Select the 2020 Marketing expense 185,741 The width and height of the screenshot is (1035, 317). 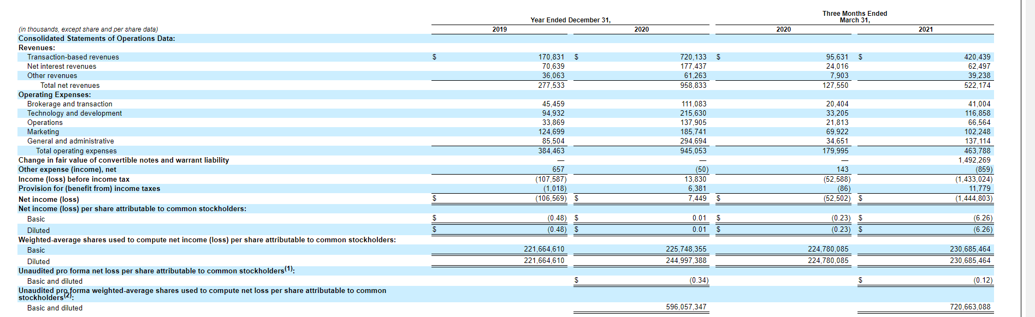pyautogui.click(x=693, y=132)
